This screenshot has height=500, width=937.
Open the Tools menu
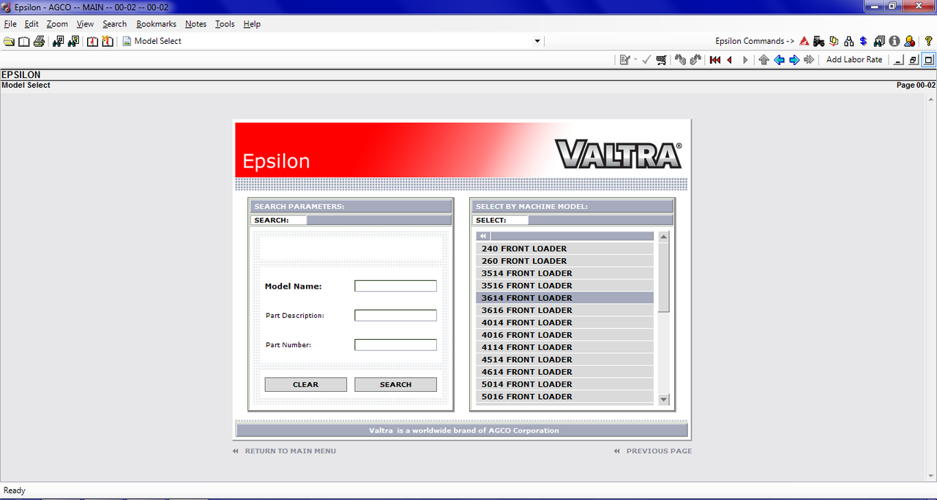(225, 24)
